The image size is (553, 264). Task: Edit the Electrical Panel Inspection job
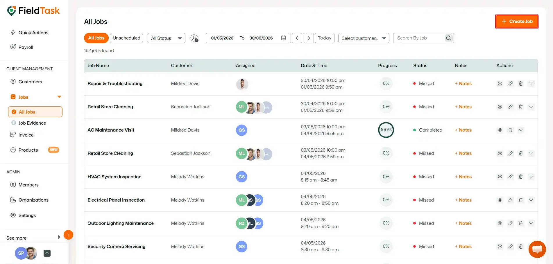coord(510,200)
